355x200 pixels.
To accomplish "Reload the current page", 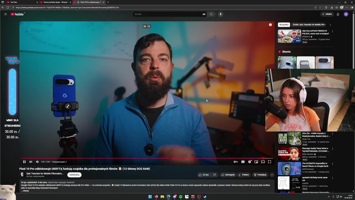I will 7,7.
